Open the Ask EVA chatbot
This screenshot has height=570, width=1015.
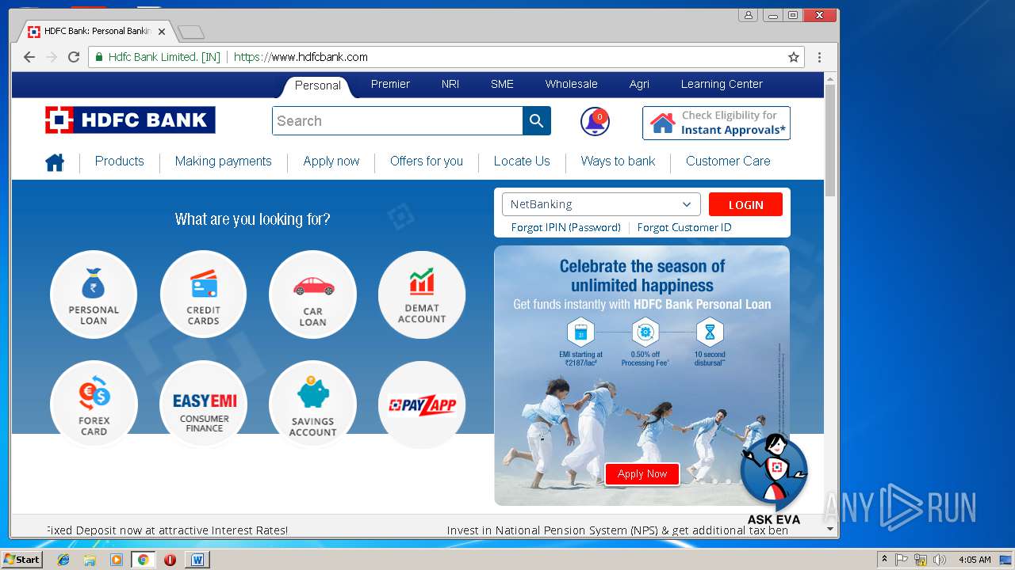[x=774, y=479]
